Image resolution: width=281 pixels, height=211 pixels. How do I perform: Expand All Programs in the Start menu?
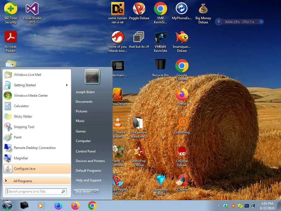[x=37, y=181]
